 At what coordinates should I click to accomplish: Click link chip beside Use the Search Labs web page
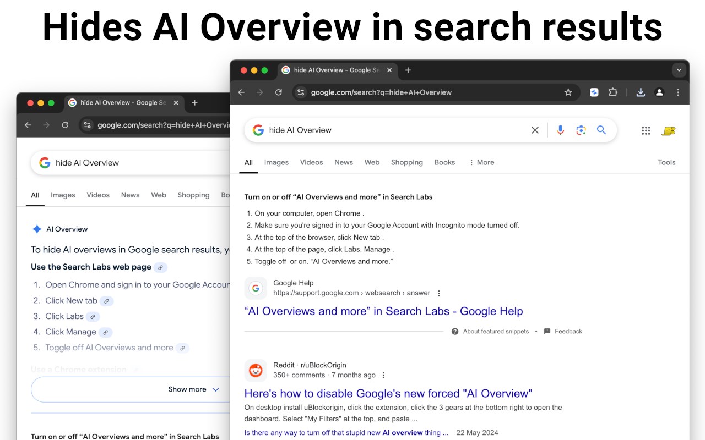point(160,268)
